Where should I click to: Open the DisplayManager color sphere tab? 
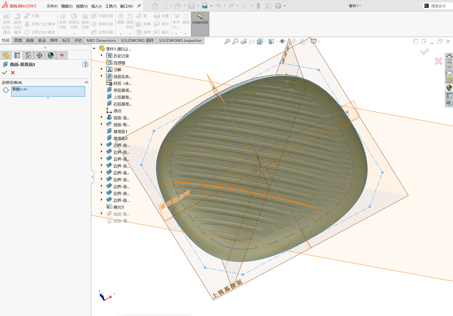click(50, 55)
